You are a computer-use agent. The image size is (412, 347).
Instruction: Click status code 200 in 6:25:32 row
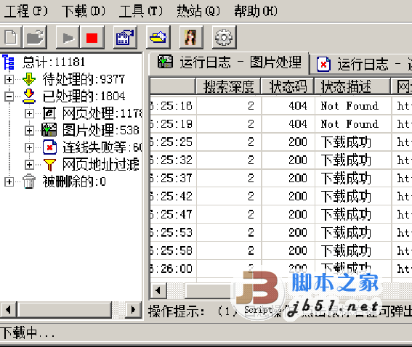click(x=298, y=160)
